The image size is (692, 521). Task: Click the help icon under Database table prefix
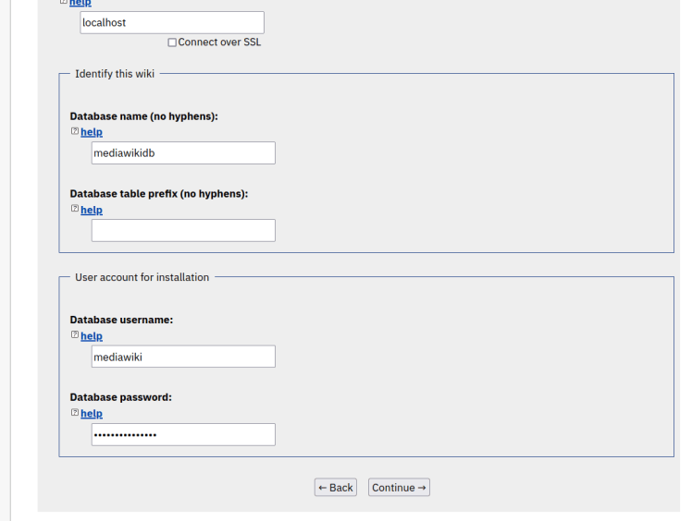point(74,210)
